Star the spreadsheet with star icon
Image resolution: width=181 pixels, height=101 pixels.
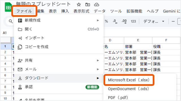tap(79, 4)
